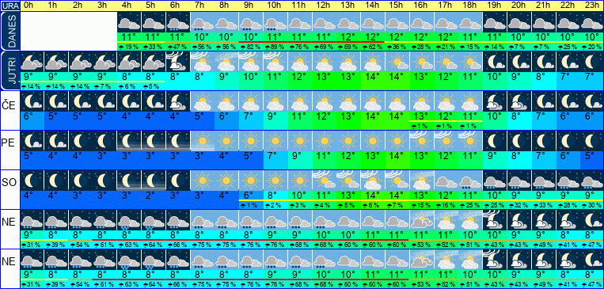The image size is (604, 289).
Task: Click the ČE 19h cloudy moon icon
Action: [x=495, y=101]
